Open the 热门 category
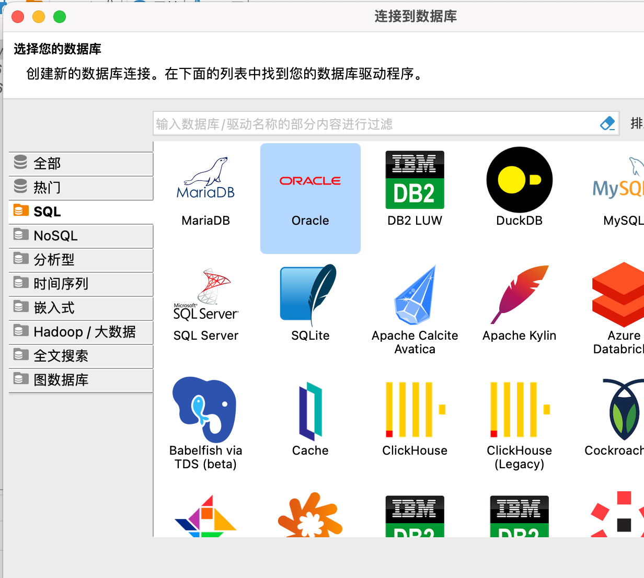 click(x=81, y=188)
